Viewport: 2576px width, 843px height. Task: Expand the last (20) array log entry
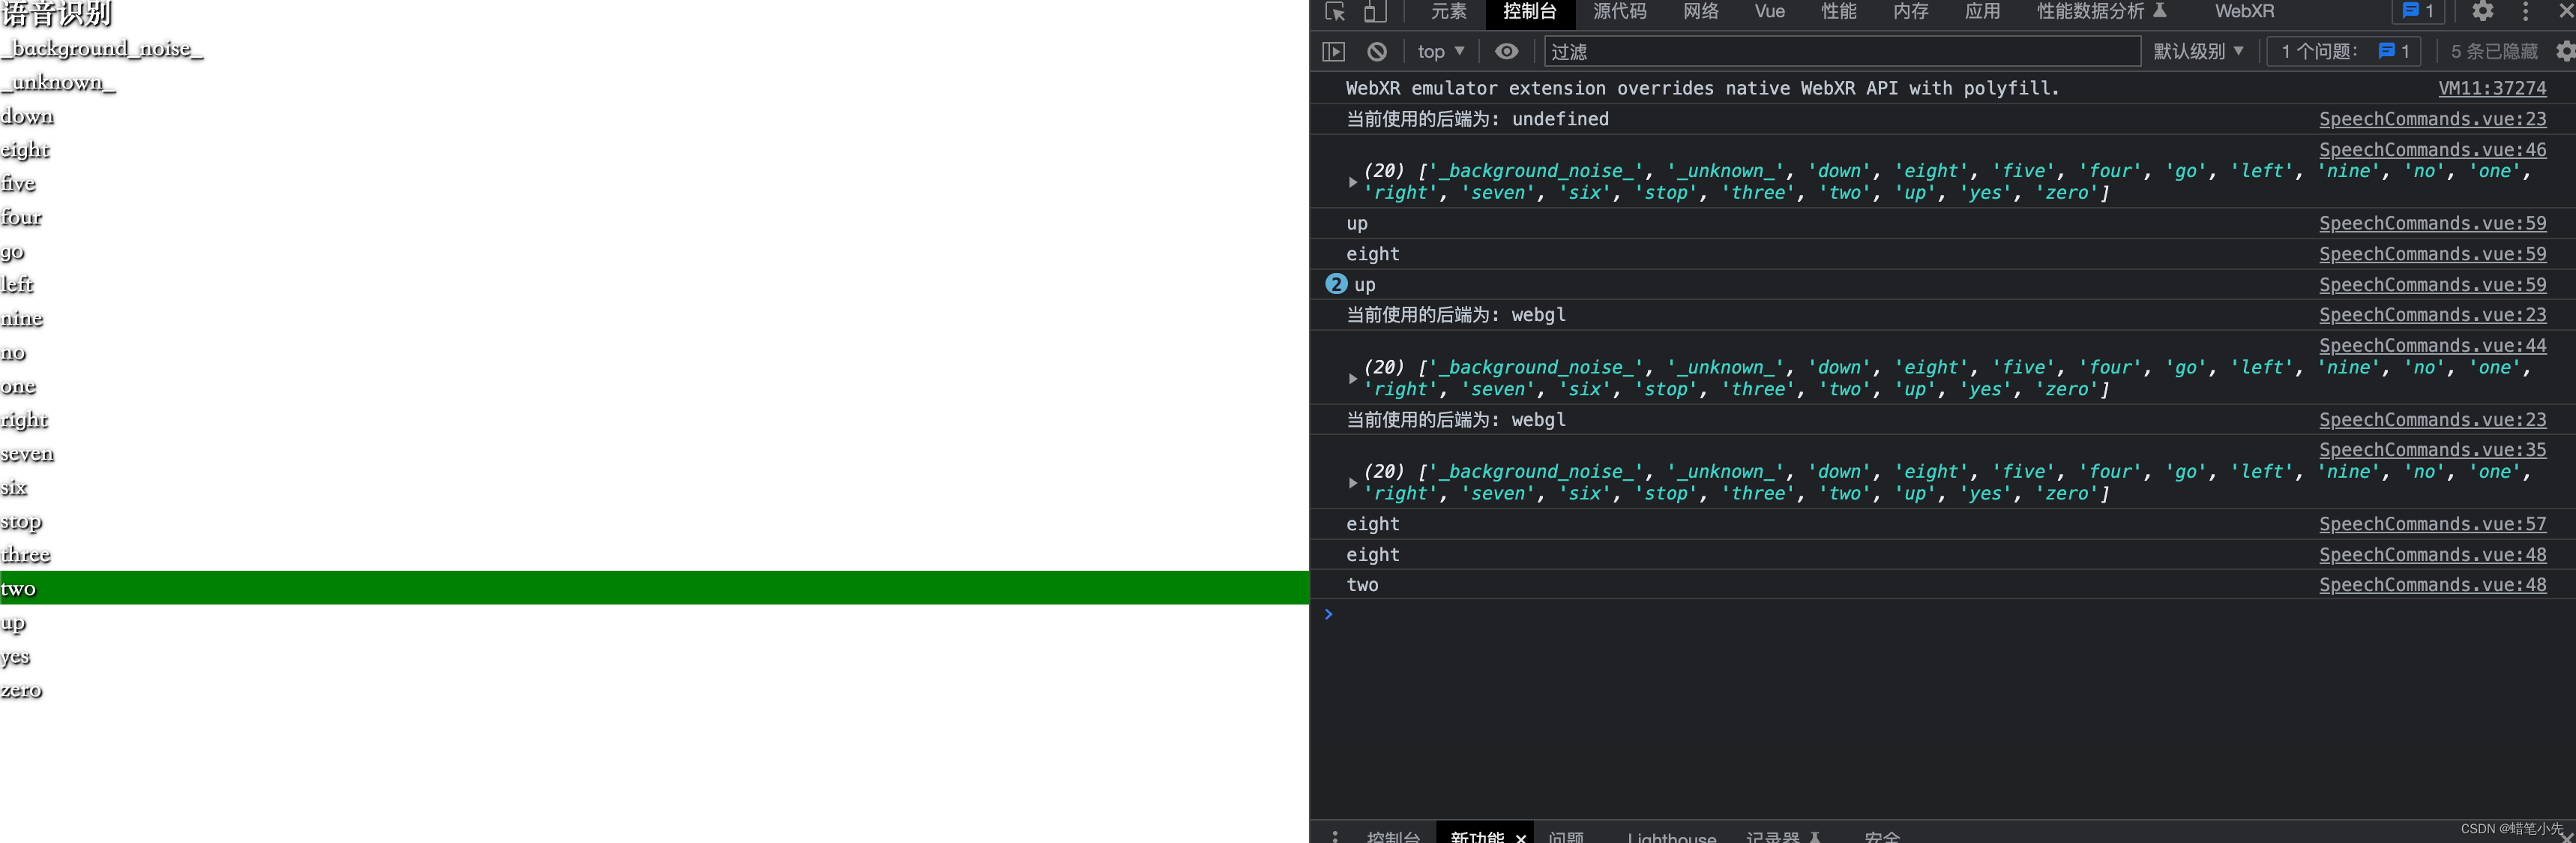(1352, 483)
